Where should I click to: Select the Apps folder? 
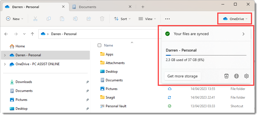click(107, 54)
